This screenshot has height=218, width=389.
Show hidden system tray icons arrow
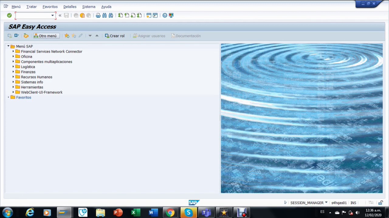[x=330, y=213]
